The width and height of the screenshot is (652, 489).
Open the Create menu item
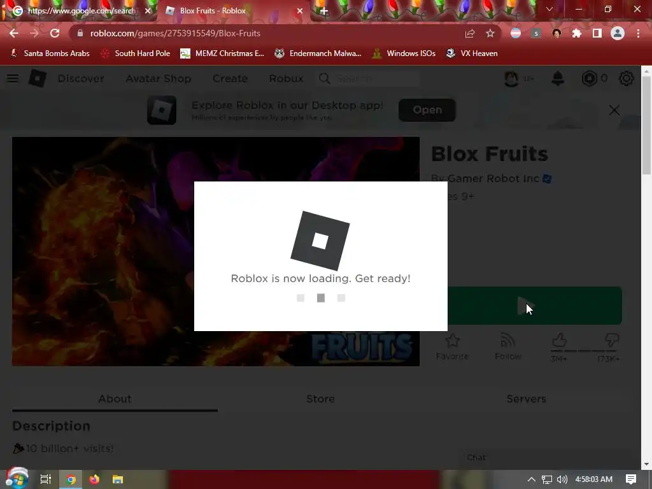(230, 78)
